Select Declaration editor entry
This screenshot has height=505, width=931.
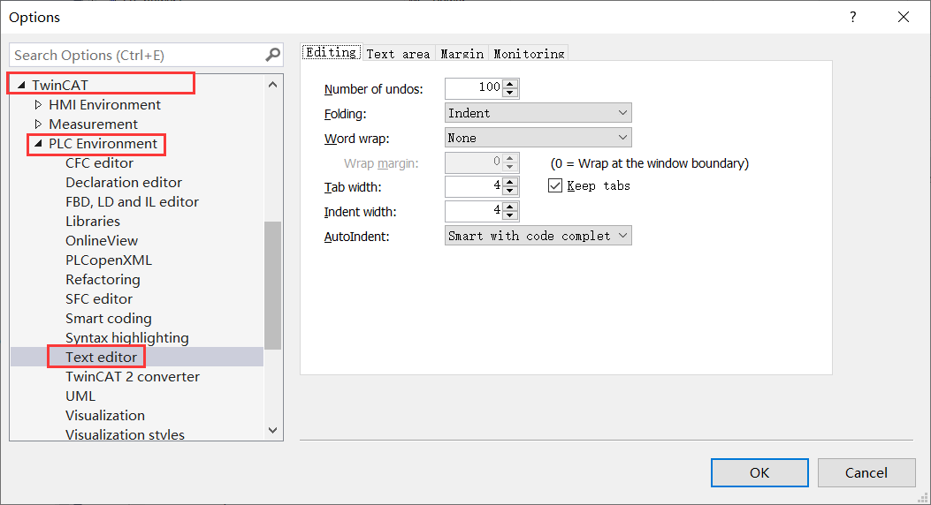tap(124, 183)
